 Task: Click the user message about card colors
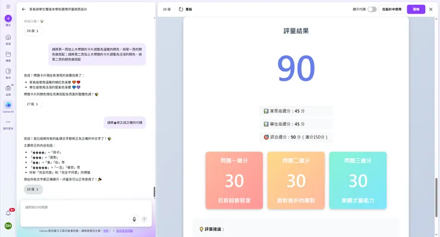point(97,55)
